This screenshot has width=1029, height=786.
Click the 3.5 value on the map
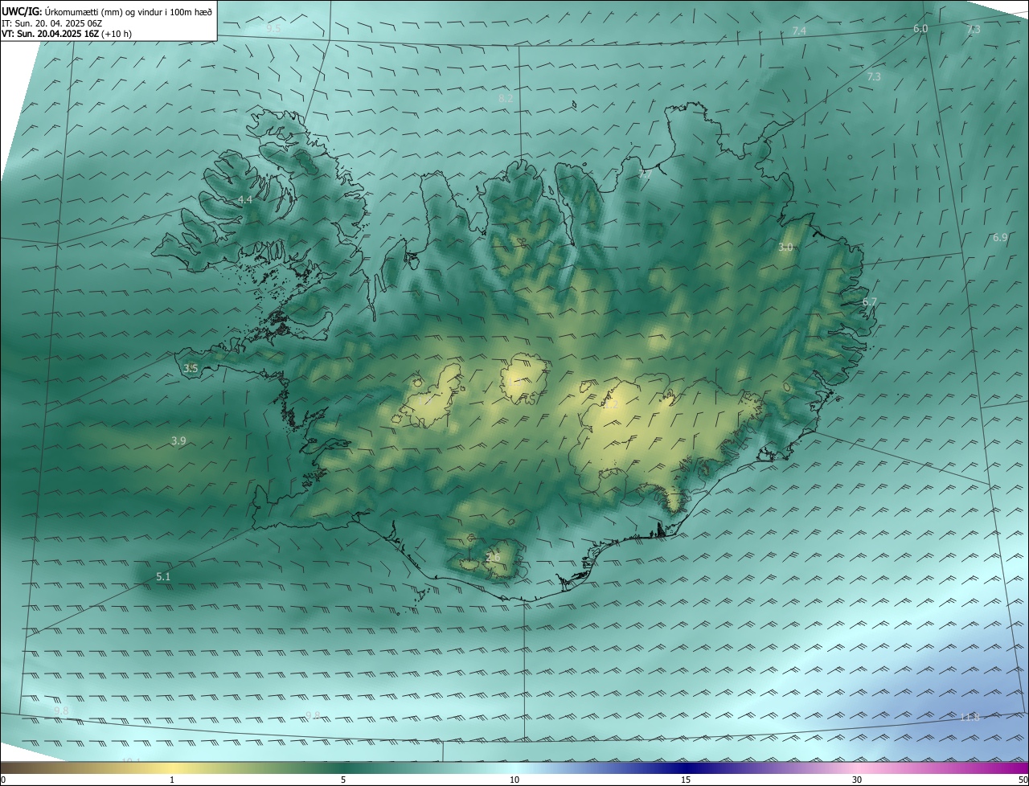(x=191, y=368)
